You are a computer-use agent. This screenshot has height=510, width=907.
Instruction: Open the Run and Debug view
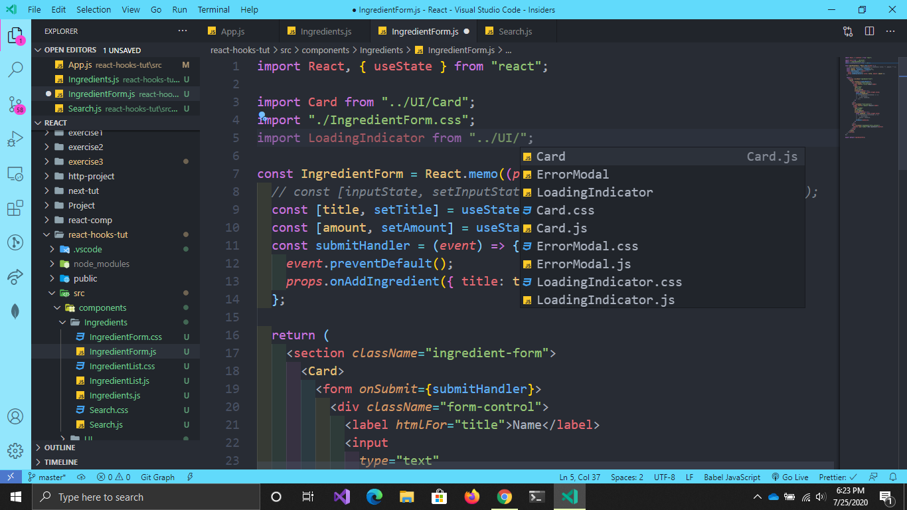[x=15, y=139]
